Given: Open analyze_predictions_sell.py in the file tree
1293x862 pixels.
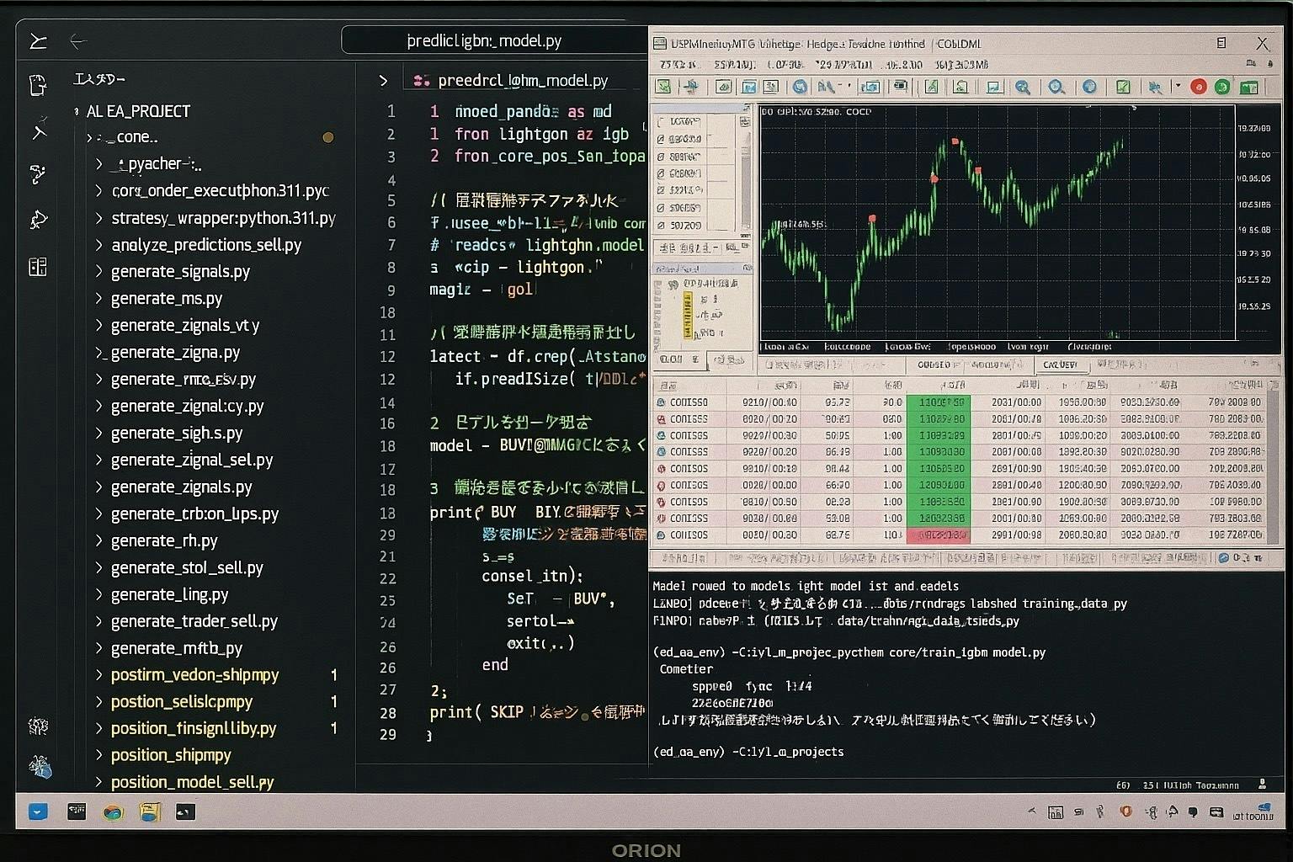Looking at the screenshot, I should click(206, 245).
